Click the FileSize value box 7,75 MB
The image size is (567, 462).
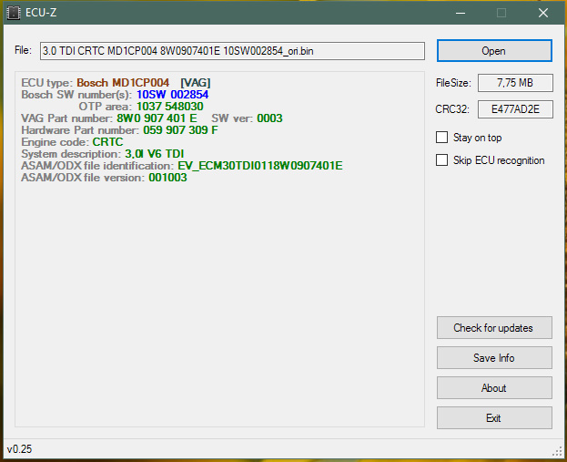coord(515,83)
